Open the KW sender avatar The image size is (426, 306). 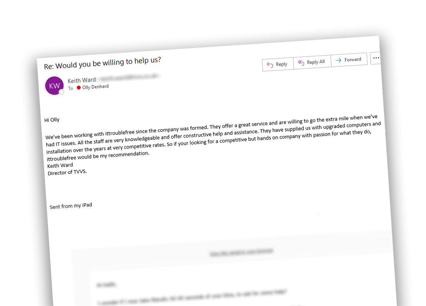(x=54, y=86)
